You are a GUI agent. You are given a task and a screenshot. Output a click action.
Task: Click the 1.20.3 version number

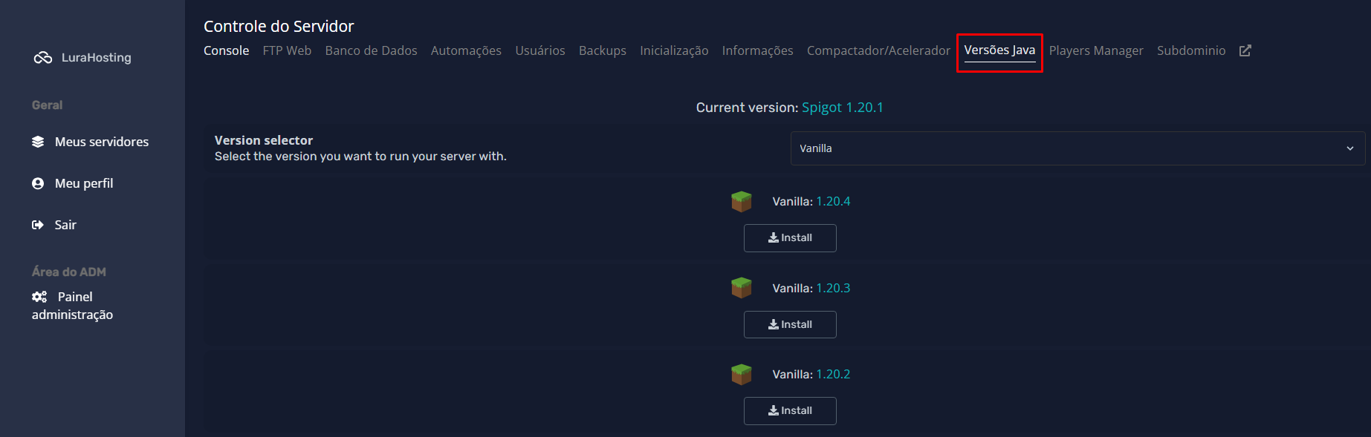pos(833,288)
